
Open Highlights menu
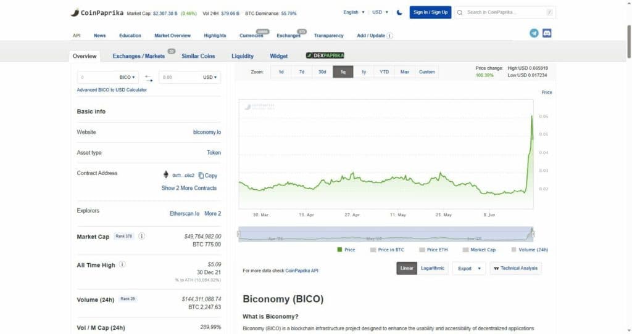pyautogui.click(x=215, y=36)
